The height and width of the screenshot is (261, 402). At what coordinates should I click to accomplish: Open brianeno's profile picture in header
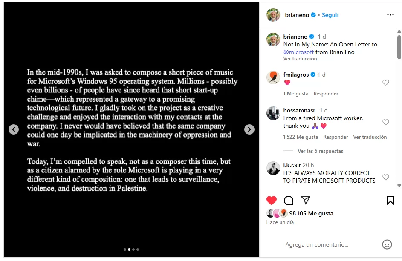[x=273, y=15]
